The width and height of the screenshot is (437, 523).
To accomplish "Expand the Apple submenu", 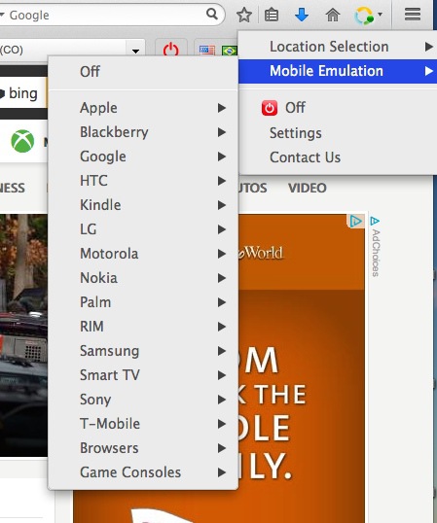I will point(143,108).
